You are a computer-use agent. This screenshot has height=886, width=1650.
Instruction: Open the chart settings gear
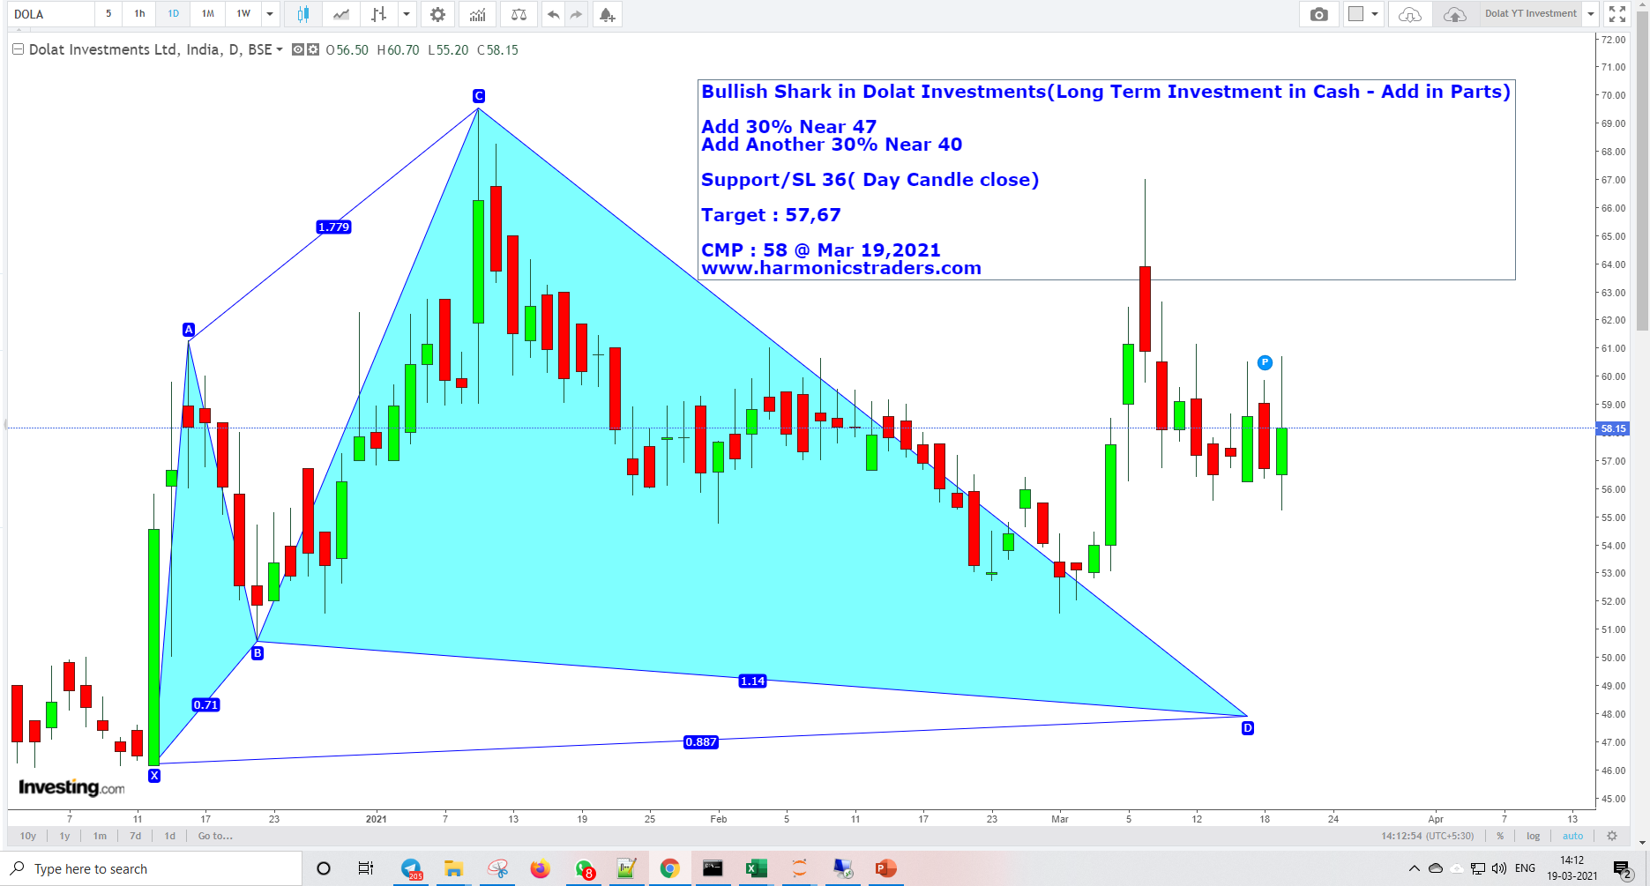(x=437, y=14)
